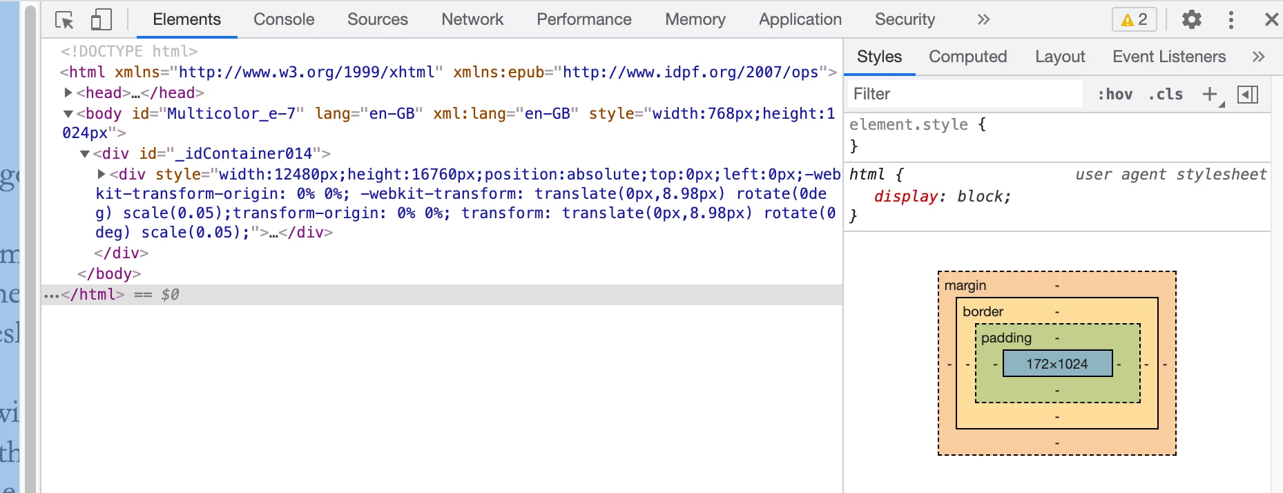1283x493 pixels.
Task: Switch to the Elements tab
Action: [x=186, y=19]
